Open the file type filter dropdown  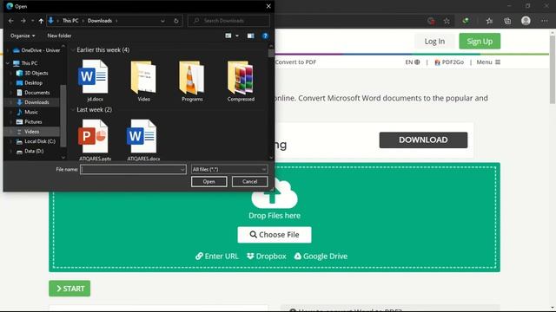(x=229, y=170)
